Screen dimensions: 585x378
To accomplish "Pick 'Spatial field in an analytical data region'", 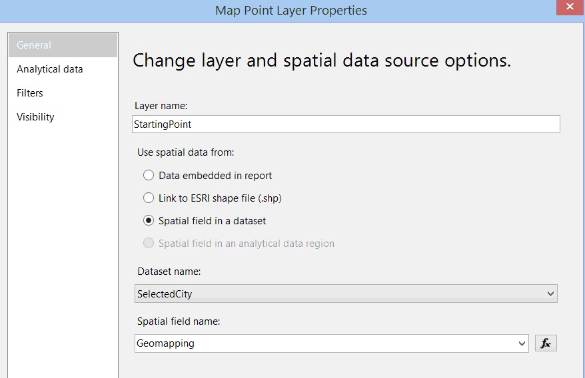I will click(x=149, y=244).
